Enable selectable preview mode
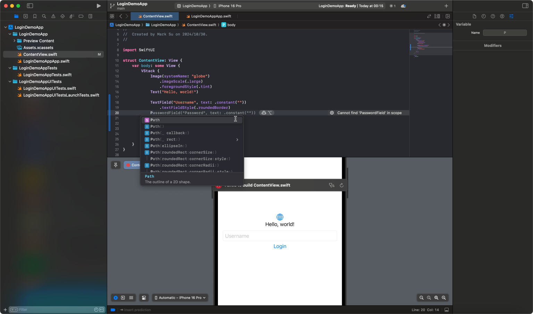Viewport: 533px width, 314px height. 123,298
